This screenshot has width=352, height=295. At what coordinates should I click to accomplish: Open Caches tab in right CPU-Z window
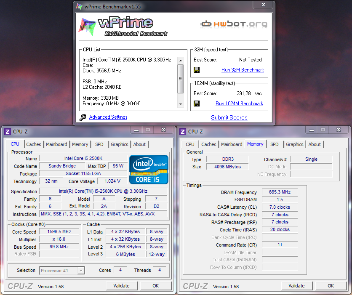(x=209, y=144)
